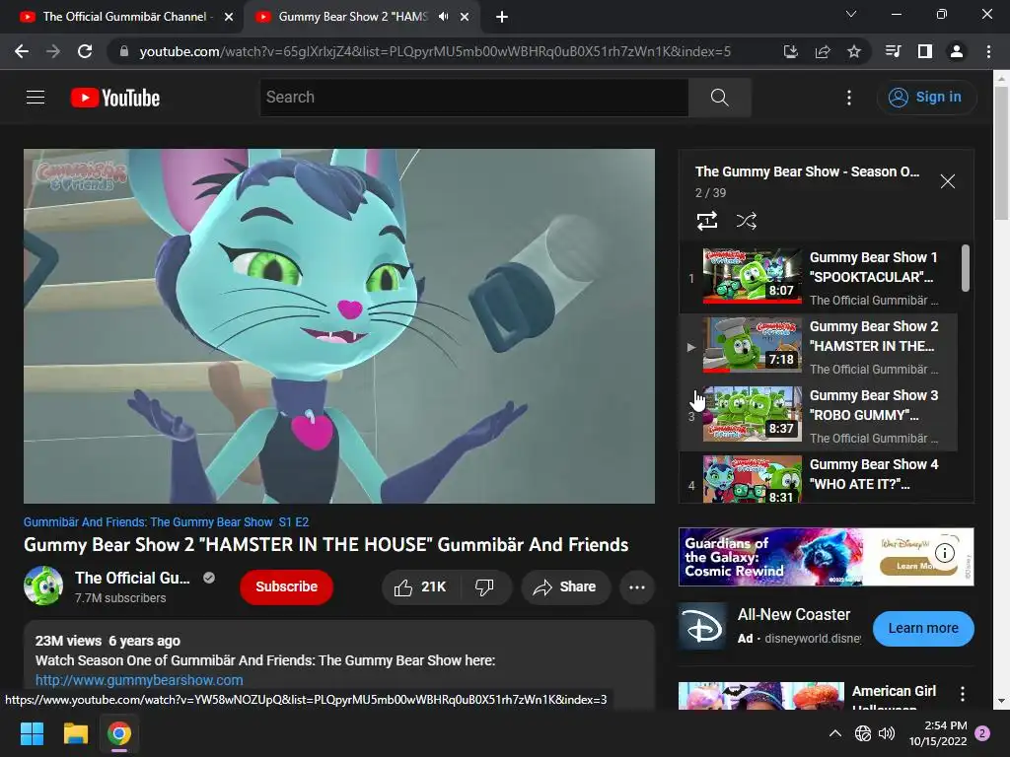Viewport: 1010px width, 757px height.
Task: Click Guardians of the Galaxy Cosmic Rewind banner
Action: tap(826, 557)
